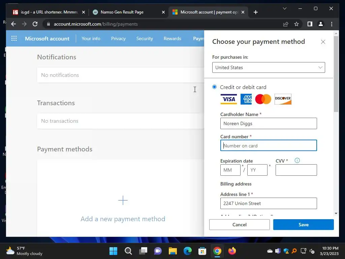Open the Windows Start menu
This screenshot has width=345, height=259.
[x=113, y=251]
